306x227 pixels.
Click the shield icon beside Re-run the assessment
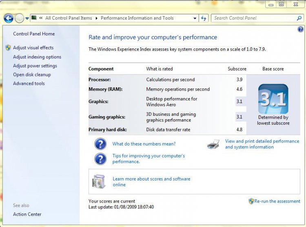click(x=251, y=201)
